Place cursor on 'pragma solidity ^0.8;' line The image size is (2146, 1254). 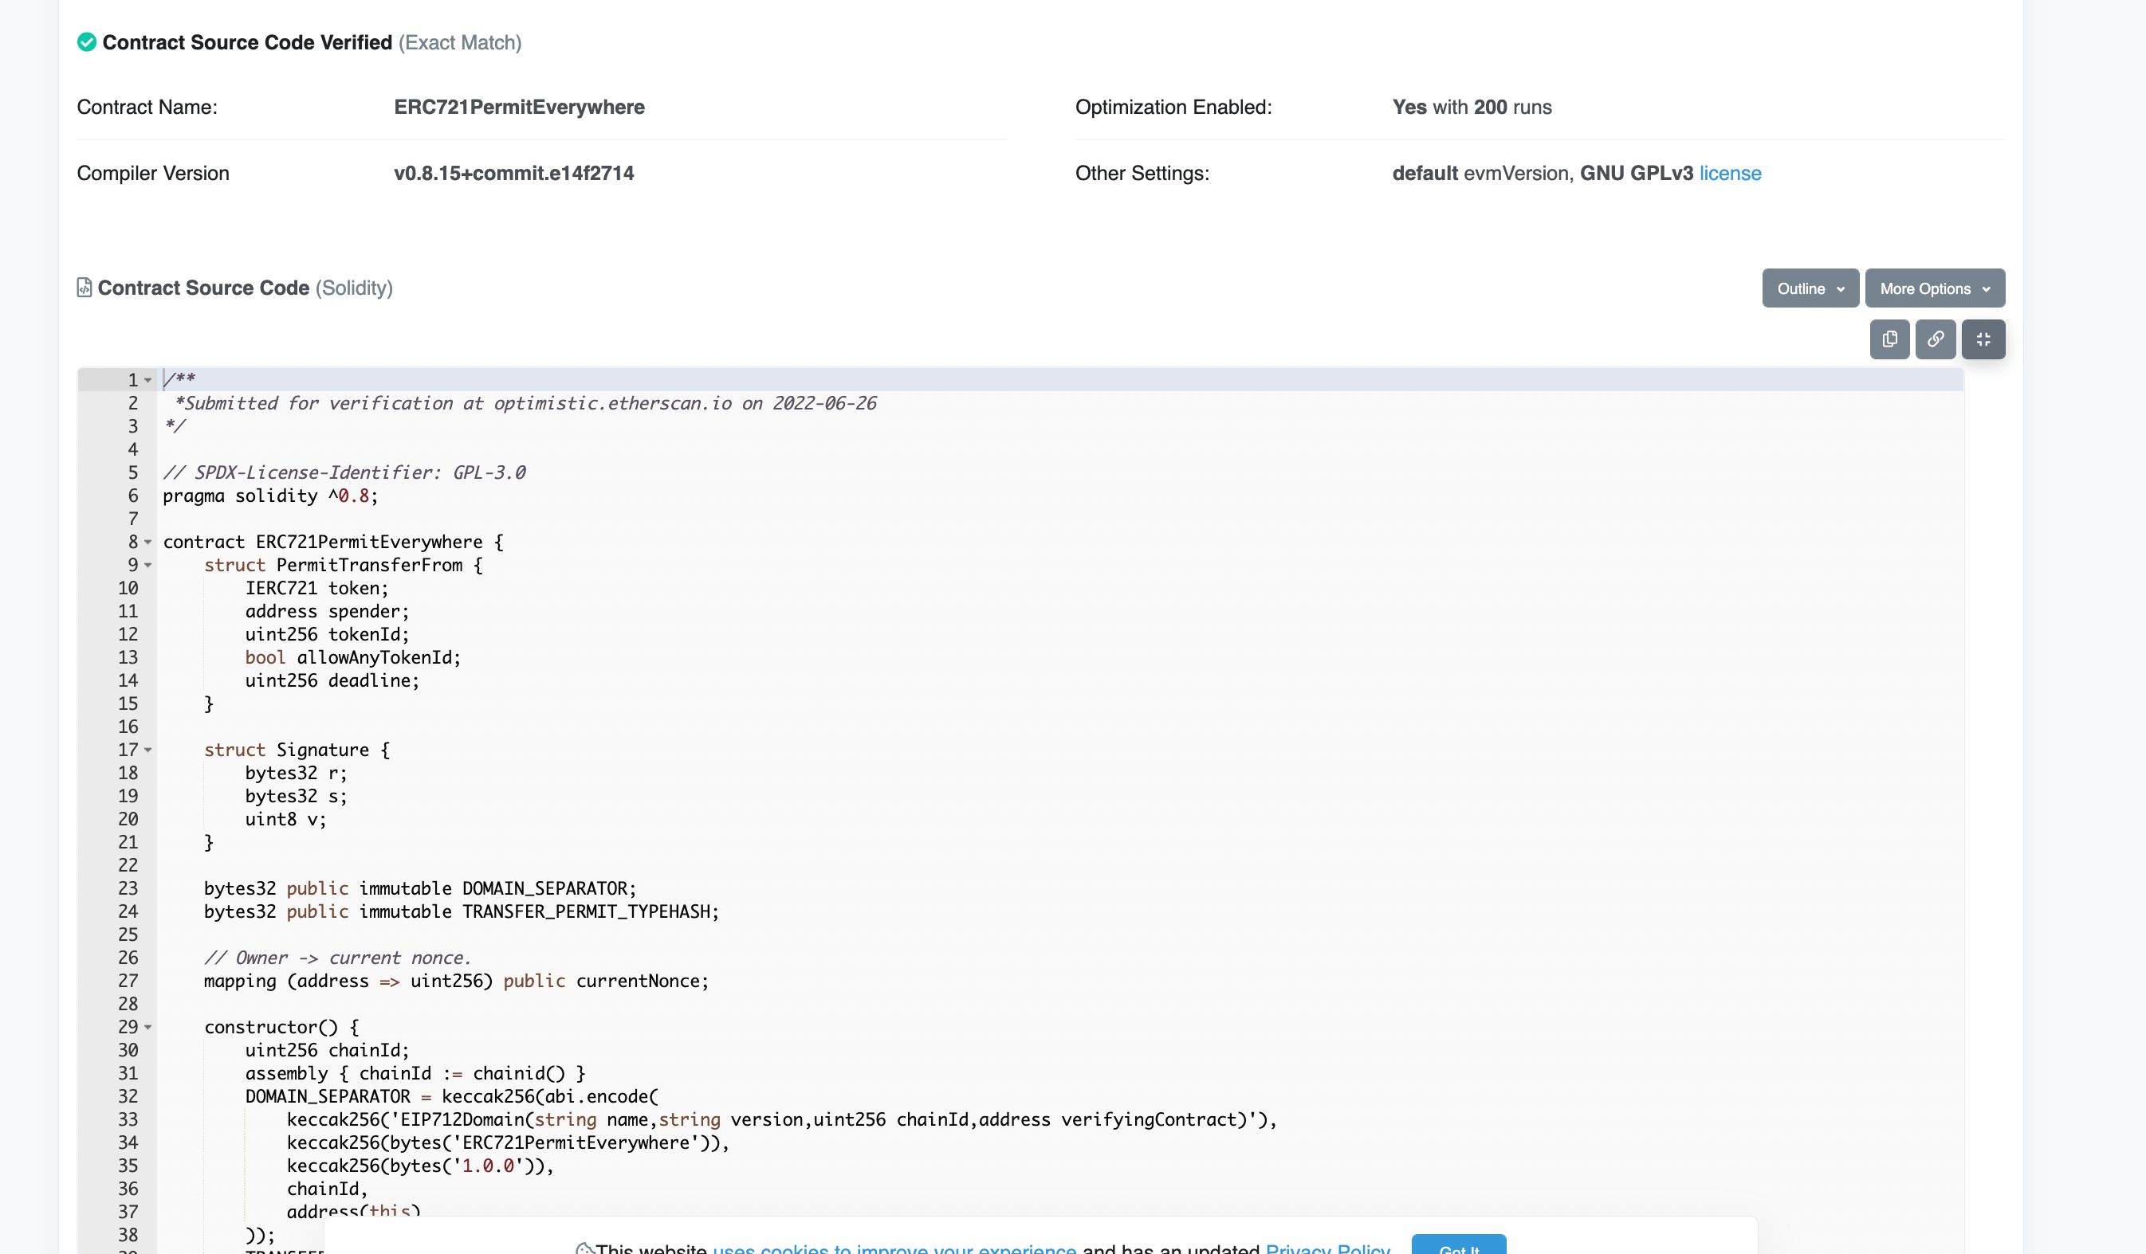pyautogui.click(x=270, y=496)
